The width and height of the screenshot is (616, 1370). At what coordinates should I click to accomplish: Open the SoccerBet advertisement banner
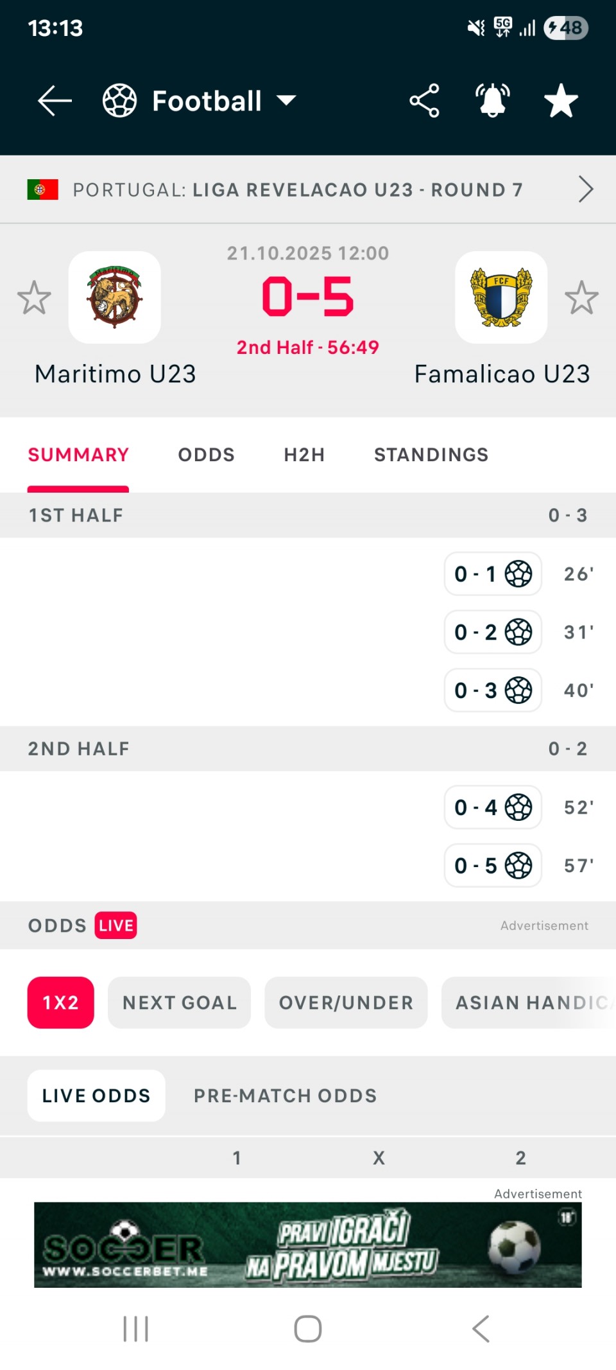(x=308, y=1245)
